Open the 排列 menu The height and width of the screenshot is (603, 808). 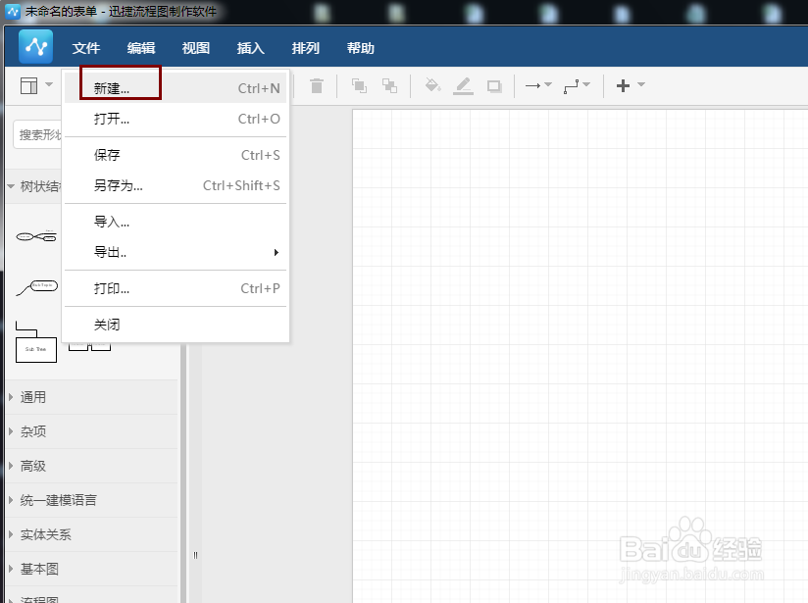click(306, 48)
